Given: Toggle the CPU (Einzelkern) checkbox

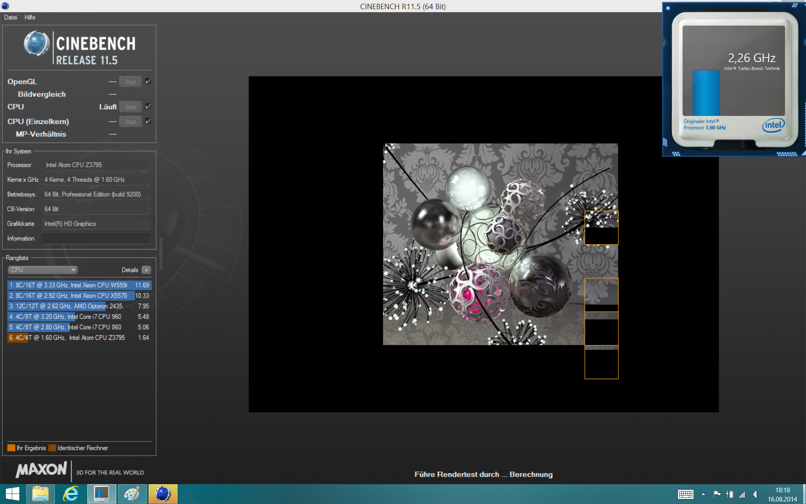Looking at the screenshot, I should tap(148, 121).
